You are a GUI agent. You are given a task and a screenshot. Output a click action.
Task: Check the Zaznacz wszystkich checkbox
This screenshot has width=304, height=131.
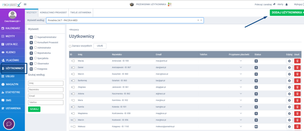pos(70,46)
